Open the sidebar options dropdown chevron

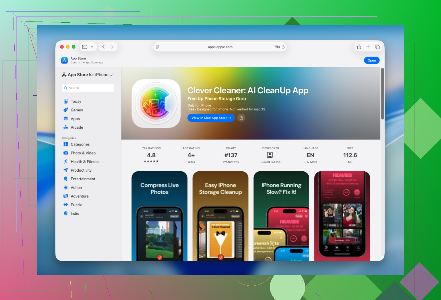pos(92,47)
